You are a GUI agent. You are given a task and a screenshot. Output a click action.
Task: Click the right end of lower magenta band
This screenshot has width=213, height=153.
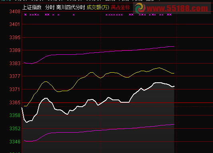tap(173, 124)
